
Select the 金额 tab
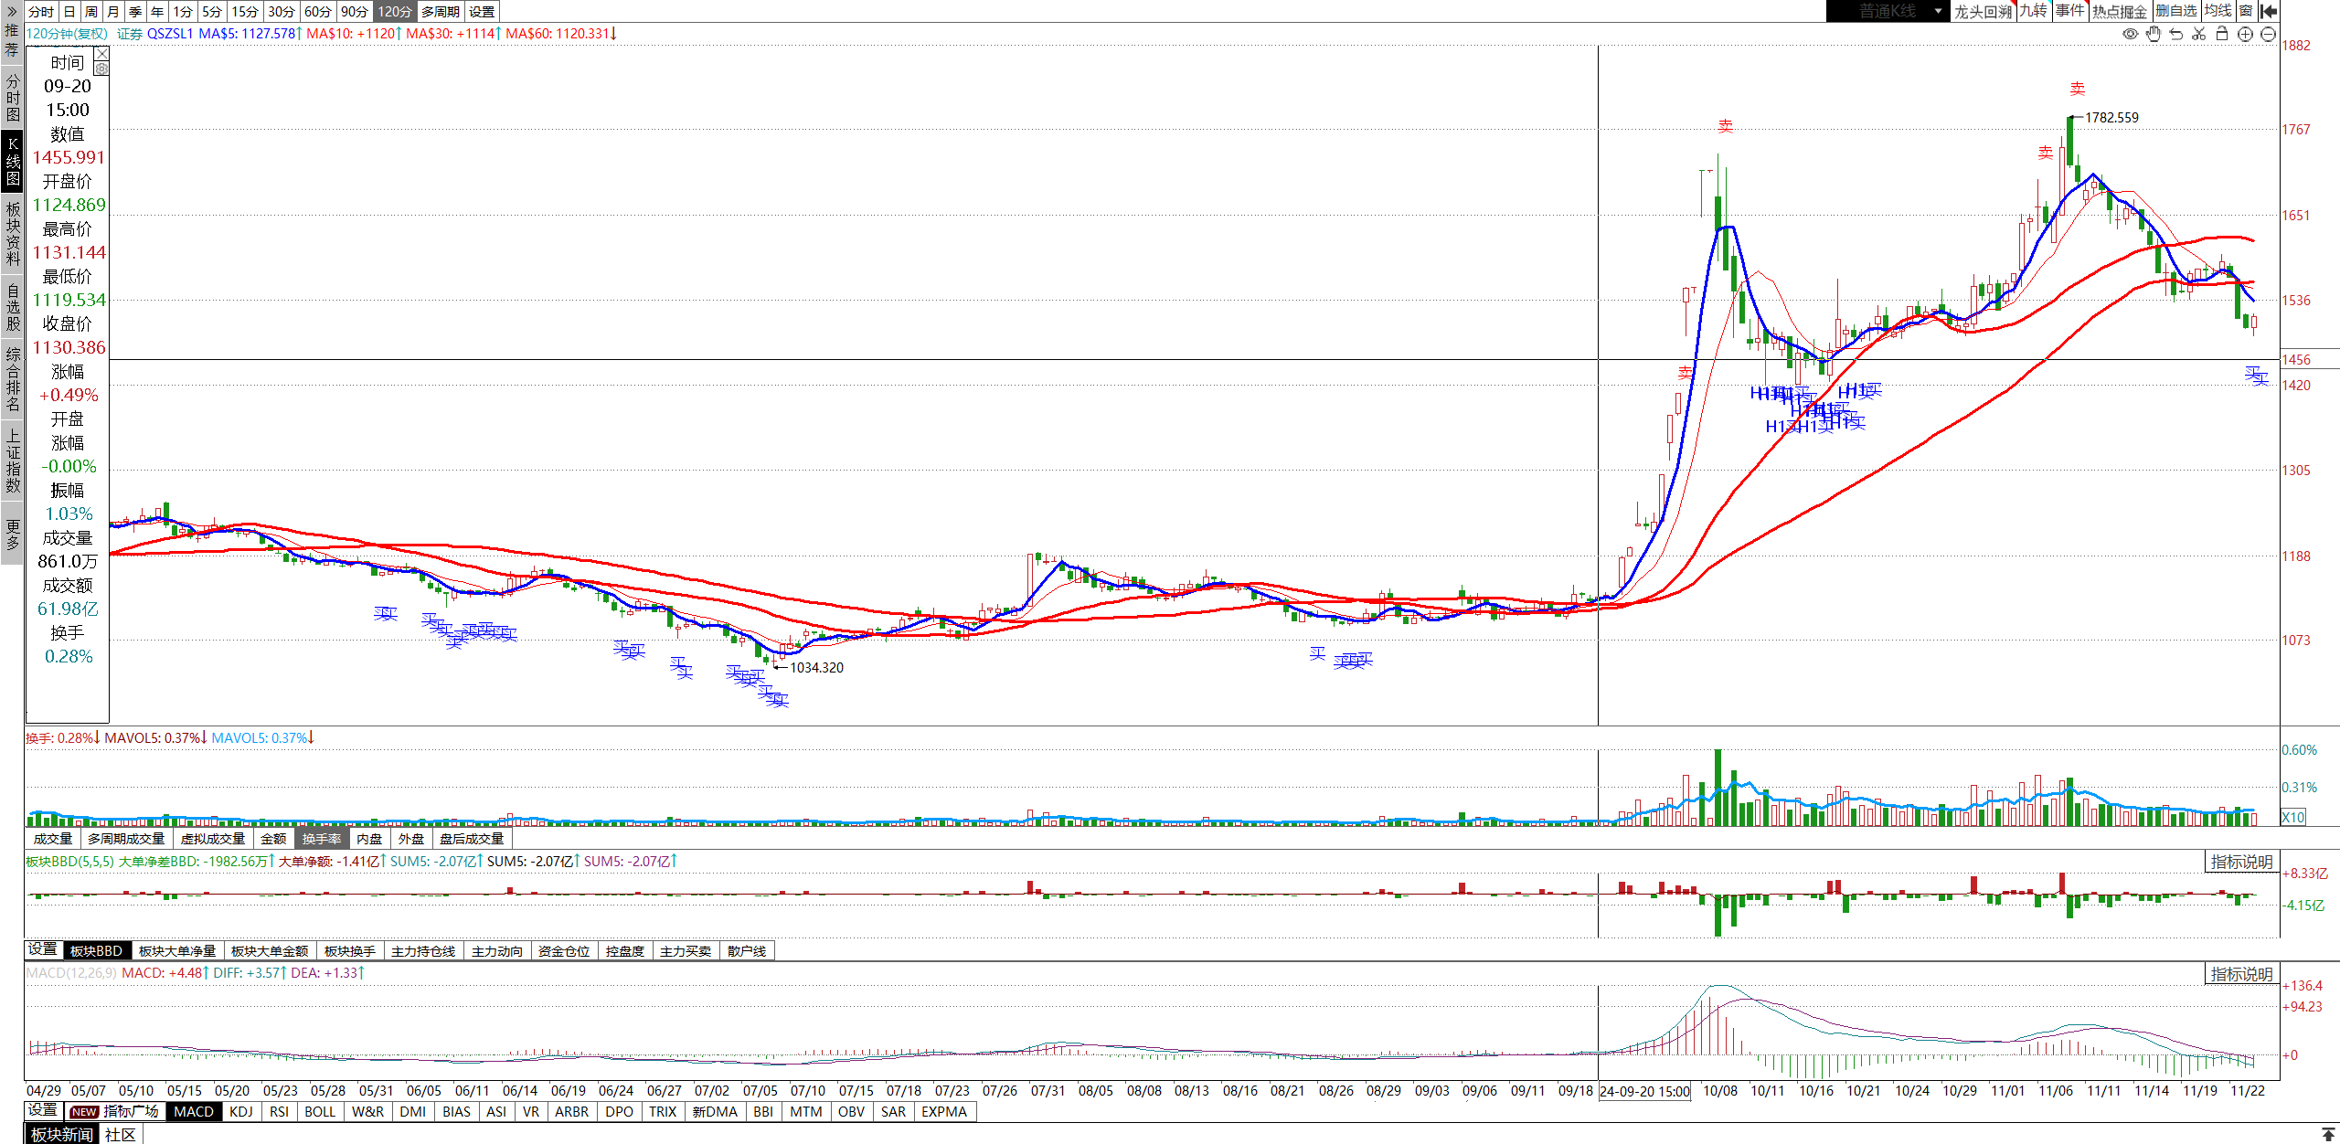point(273,839)
